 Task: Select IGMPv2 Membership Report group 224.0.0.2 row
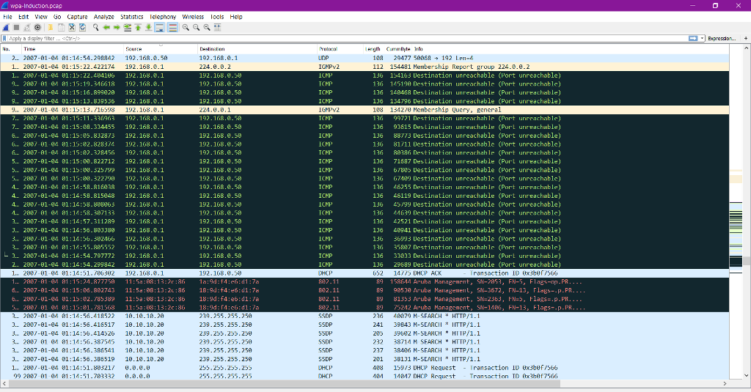[x=364, y=67]
